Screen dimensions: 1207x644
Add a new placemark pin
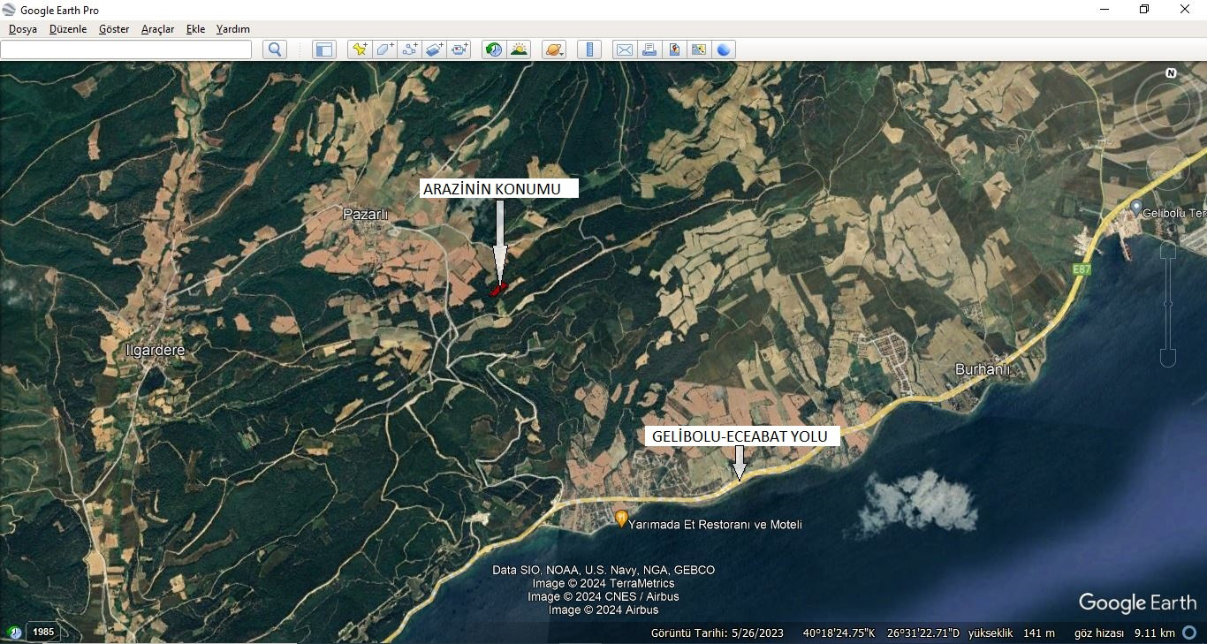click(x=359, y=49)
